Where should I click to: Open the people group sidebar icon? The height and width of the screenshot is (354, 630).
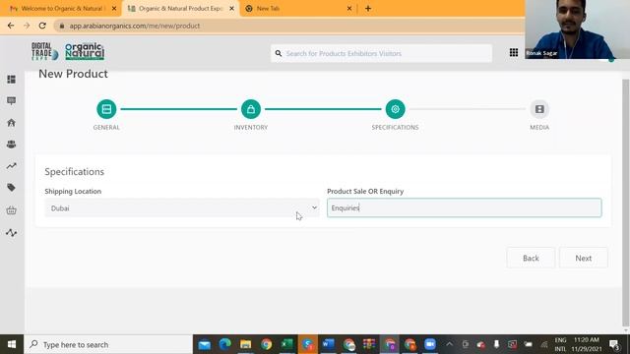pyautogui.click(x=11, y=145)
